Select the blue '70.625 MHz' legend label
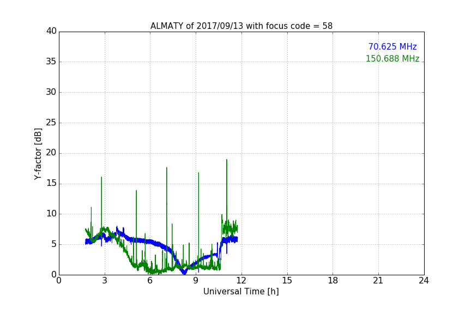Screen dimensions: 471x314 click(392, 46)
